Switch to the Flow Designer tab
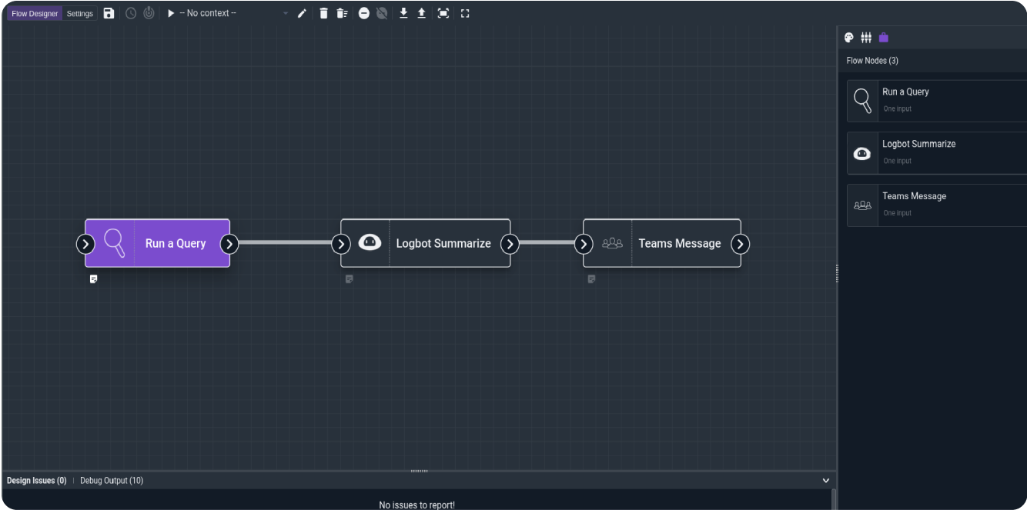This screenshot has width=1027, height=510. point(35,13)
